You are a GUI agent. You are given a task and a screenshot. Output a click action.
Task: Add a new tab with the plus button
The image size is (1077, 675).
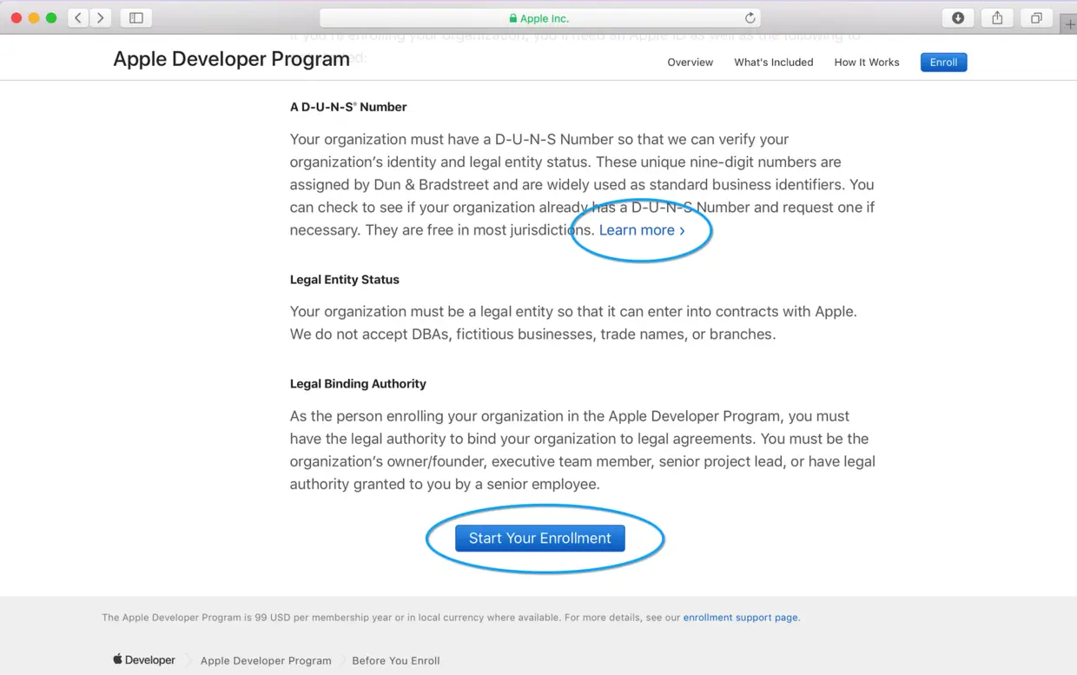1068,25
